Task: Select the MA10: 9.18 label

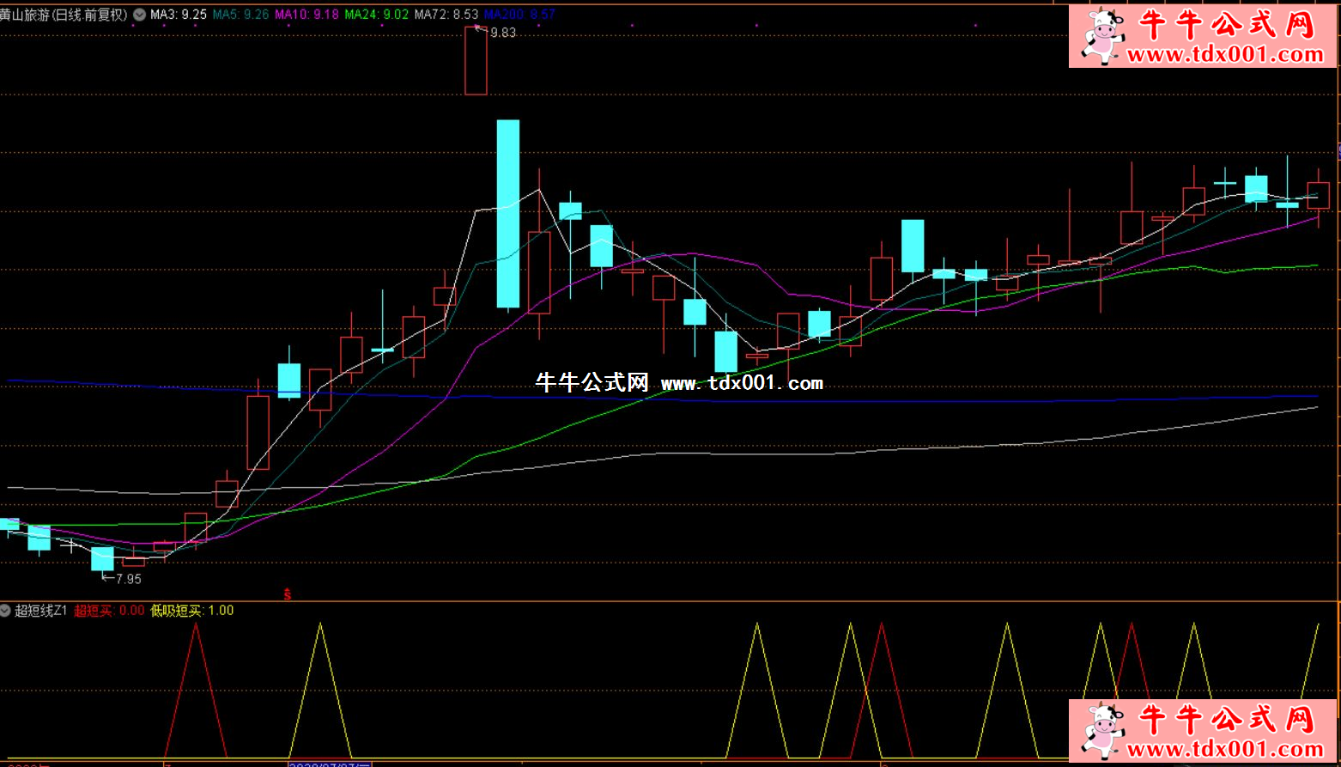Action: pos(306,15)
